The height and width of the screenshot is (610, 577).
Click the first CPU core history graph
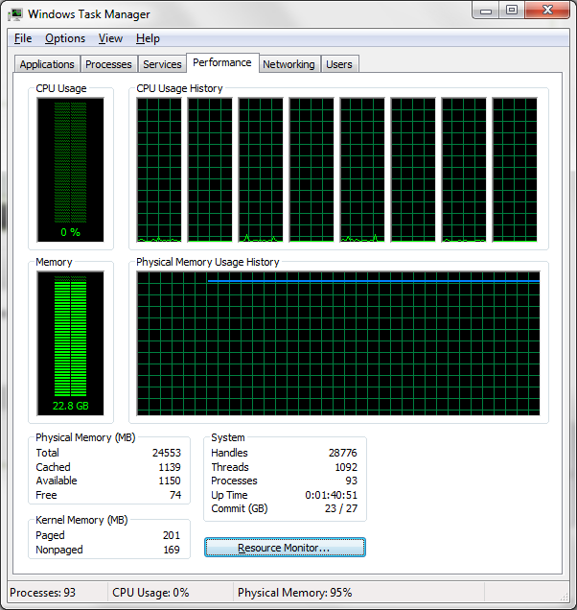point(159,170)
